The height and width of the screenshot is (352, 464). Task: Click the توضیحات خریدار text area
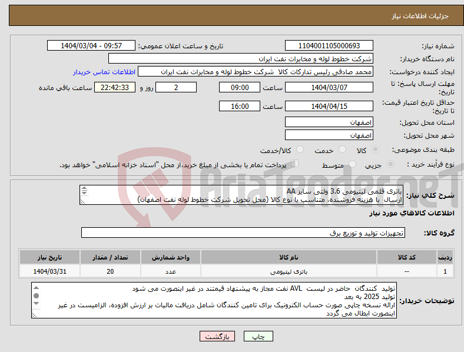coord(214,300)
